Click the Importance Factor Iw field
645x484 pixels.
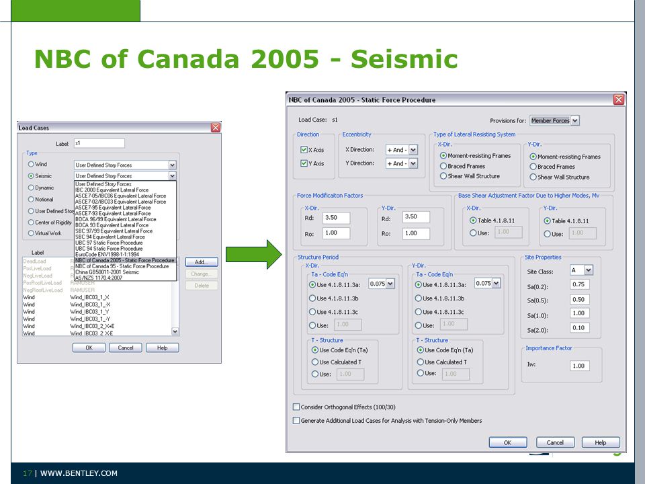[x=580, y=366]
